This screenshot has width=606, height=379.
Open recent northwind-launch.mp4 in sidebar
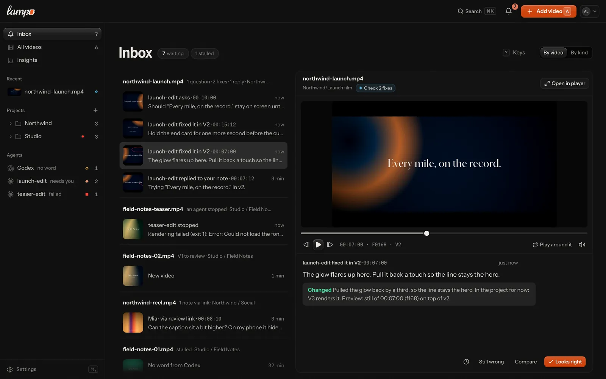point(52,92)
